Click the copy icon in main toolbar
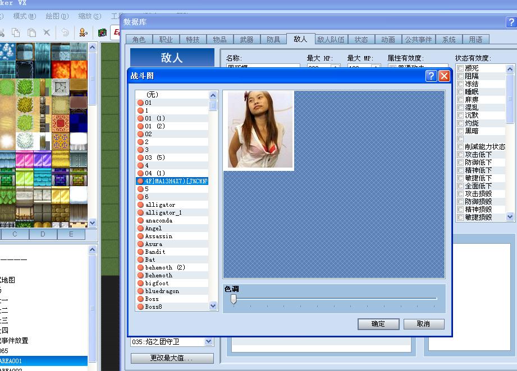 pos(16,33)
